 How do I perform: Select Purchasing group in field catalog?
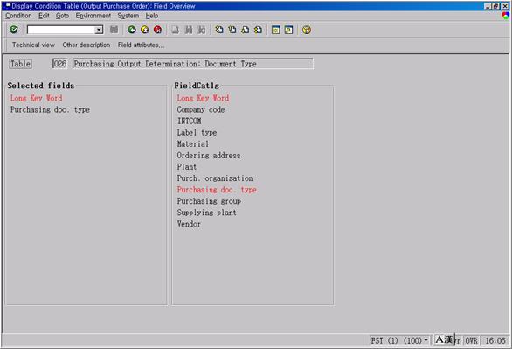(x=209, y=201)
